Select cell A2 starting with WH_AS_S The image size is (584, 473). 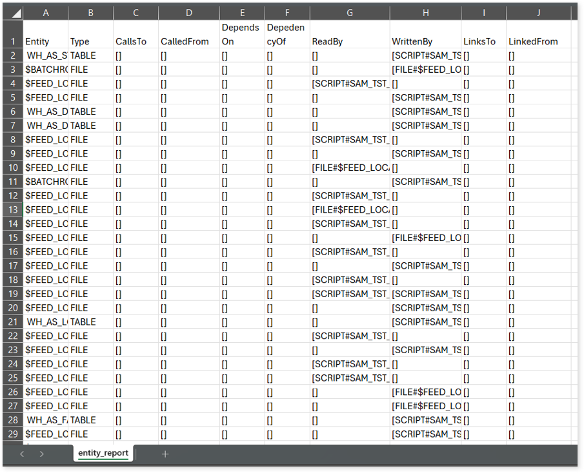click(45, 55)
